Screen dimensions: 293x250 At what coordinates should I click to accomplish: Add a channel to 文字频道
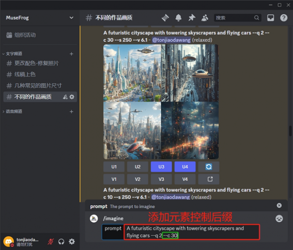72,54
